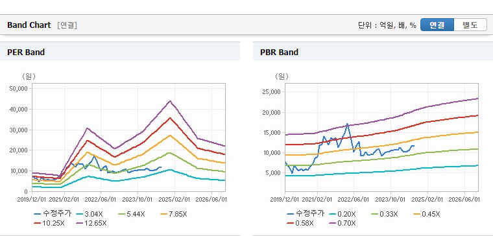This screenshot has height=236, width=493.
Task: Click the 2026/06/01 date under PBR chart
Action: [x=464, y=200]
